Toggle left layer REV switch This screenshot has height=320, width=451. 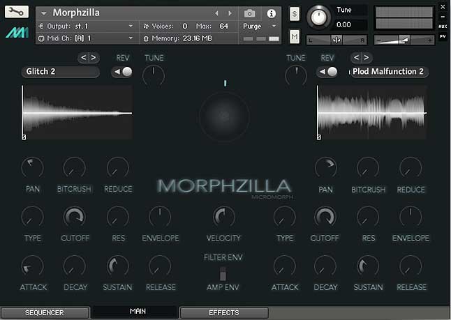(x=122, y=72)
